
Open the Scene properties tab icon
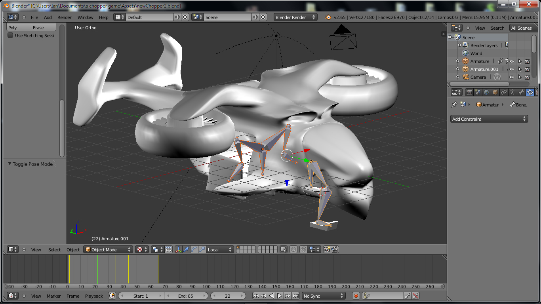point(478,92)
